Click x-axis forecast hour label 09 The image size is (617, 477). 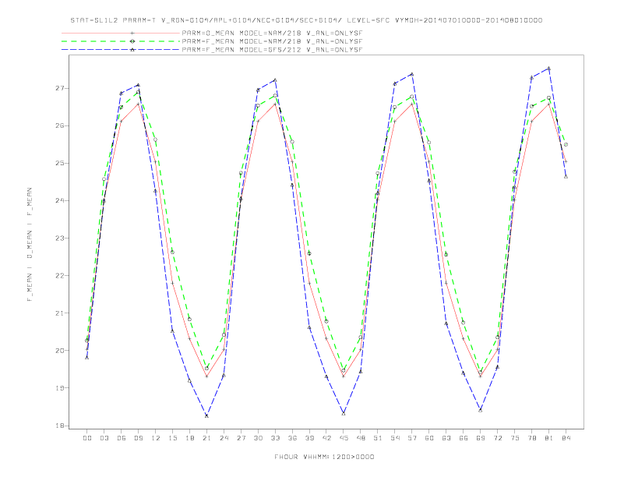[139, 438]
